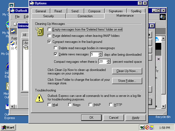
Task: Select the All tab in Internet Accounts
Action: 25,35
